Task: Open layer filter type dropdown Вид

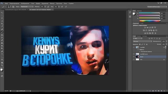Action: pos(138,38)
